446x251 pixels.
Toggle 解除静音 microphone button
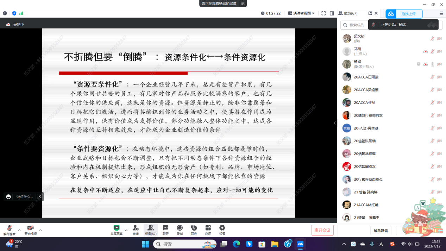10,228
